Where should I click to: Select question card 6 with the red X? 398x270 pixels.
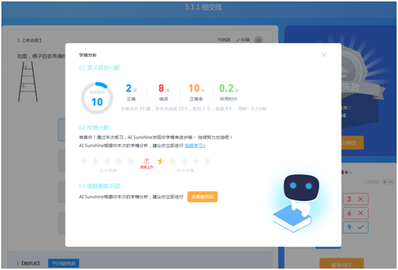(355, 213)
